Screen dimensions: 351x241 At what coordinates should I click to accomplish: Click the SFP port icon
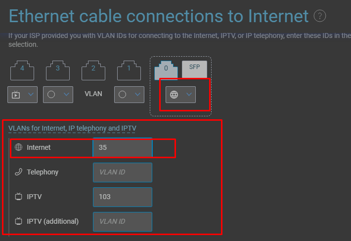point(194,69)
